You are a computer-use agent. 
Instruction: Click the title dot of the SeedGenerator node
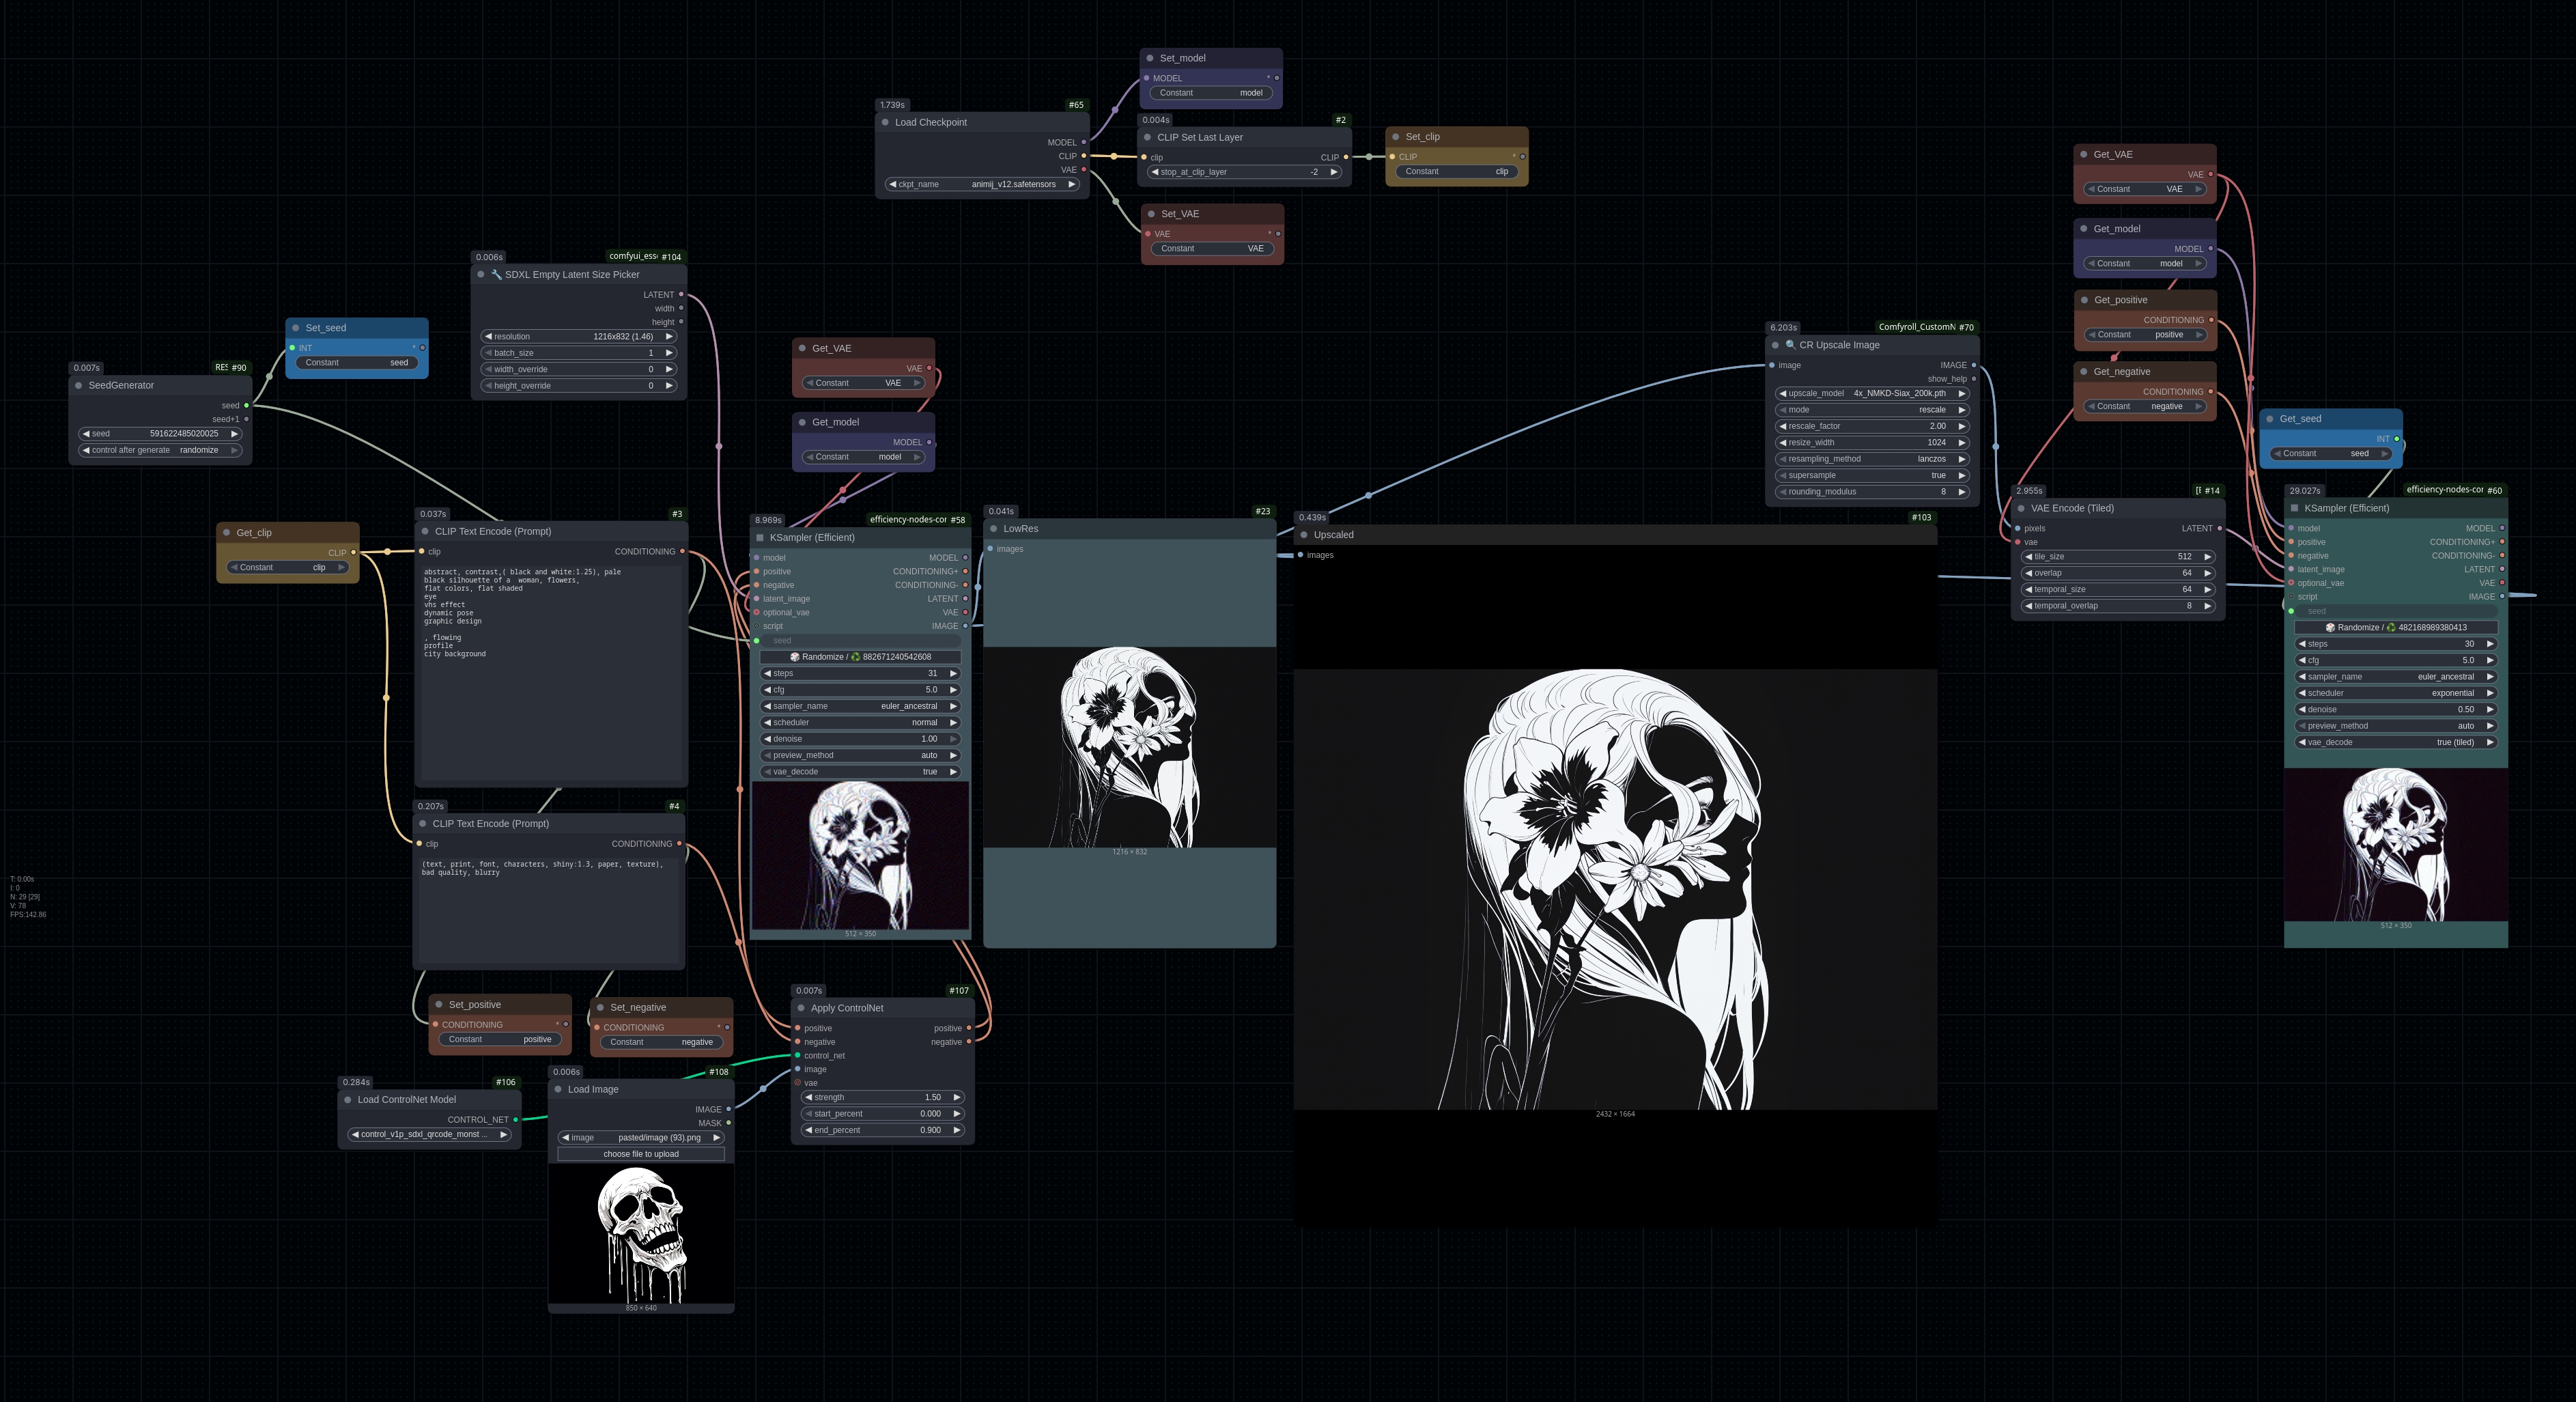click(79, 386)
